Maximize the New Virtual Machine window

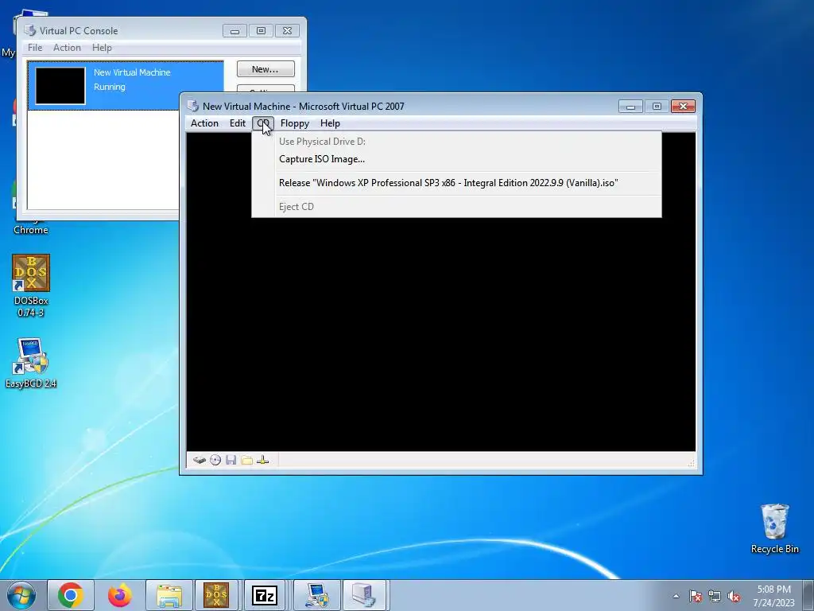[x=657, y=107]
